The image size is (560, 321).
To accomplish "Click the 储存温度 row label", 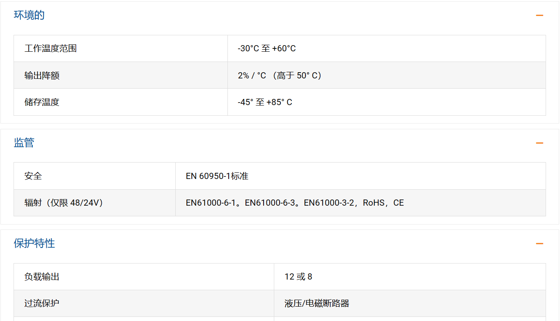I will coord(42,102).
